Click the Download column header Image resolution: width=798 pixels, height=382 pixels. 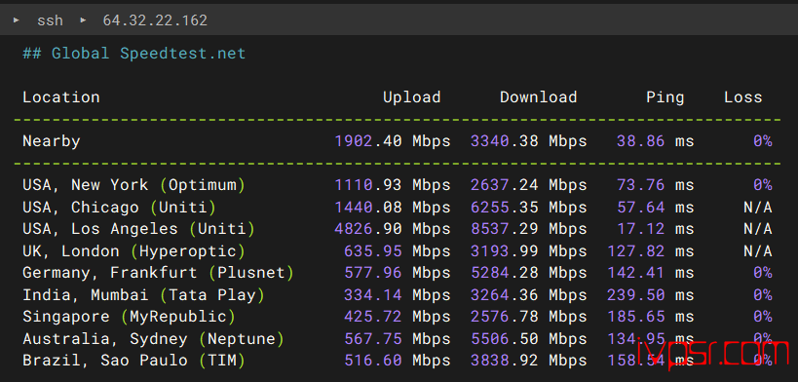[x=539, y=97]
